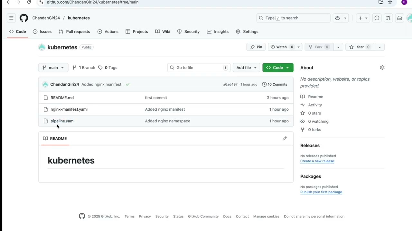
Task: Pin the kubernetes repository
Action: [256, 47]
